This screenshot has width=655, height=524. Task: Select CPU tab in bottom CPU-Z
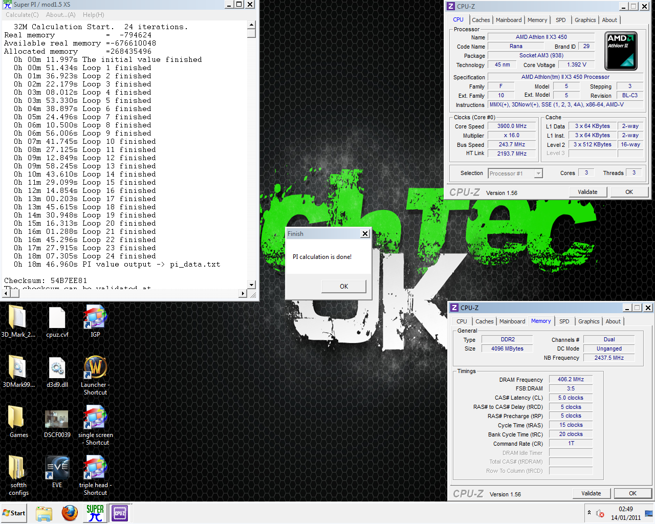pos(462,321)
